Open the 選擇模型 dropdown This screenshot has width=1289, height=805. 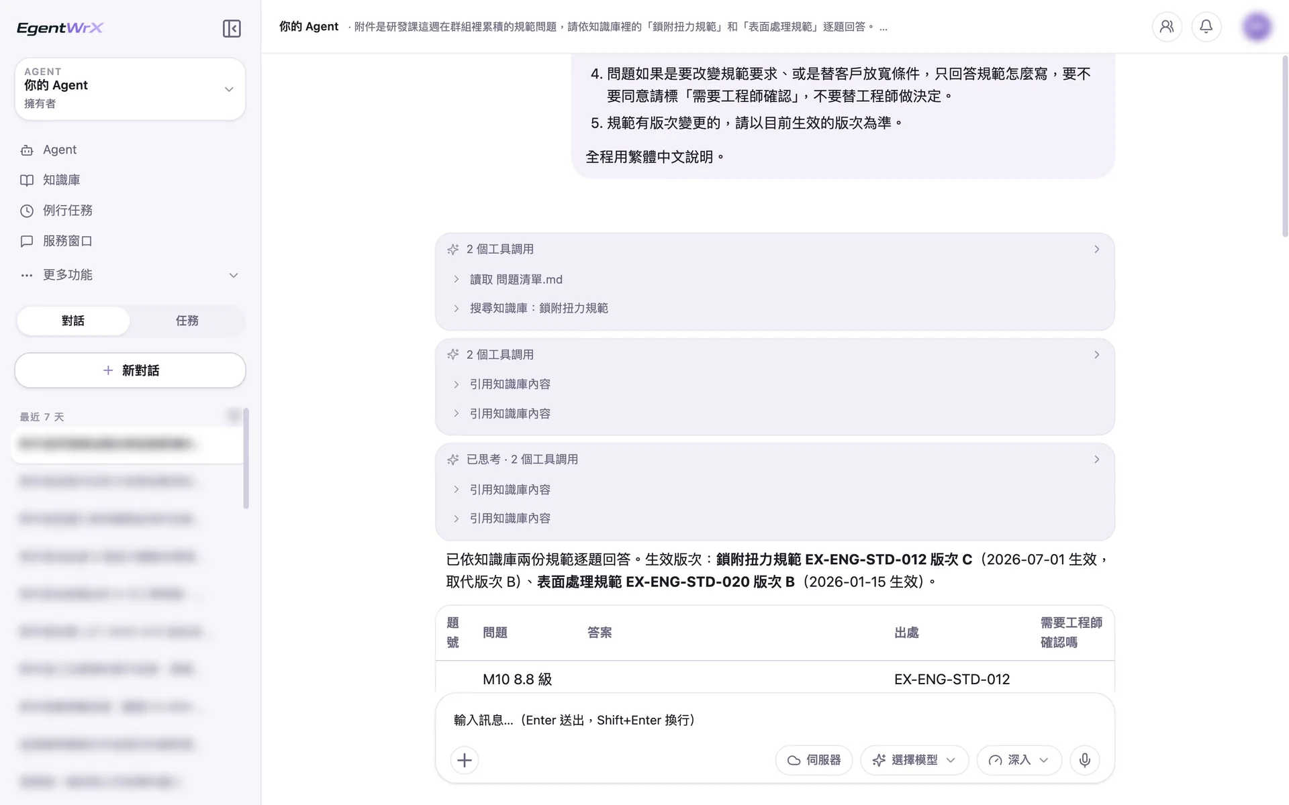pyautogui.click(x=914, y=760)
